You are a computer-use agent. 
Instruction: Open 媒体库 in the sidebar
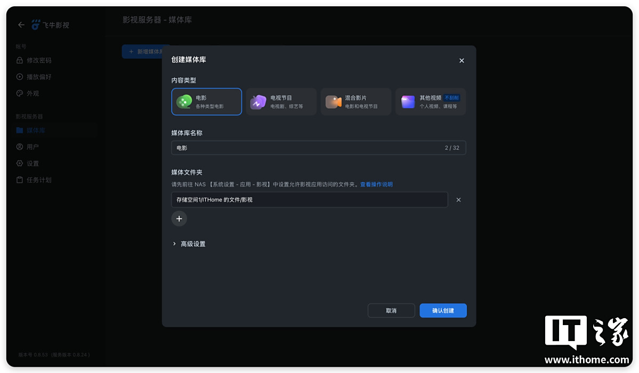coord(36,131)
